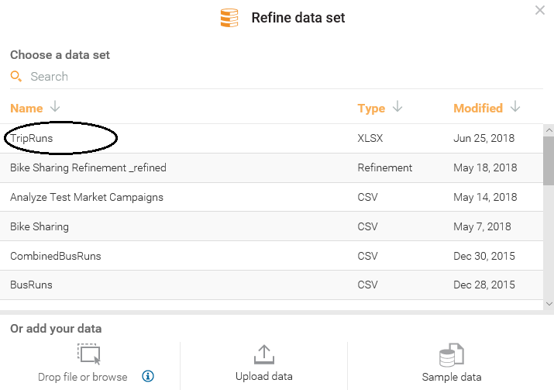This screenshot has width=554, height=390.
Task: Click the Upload data button label
Action: [x=263, y=377]
